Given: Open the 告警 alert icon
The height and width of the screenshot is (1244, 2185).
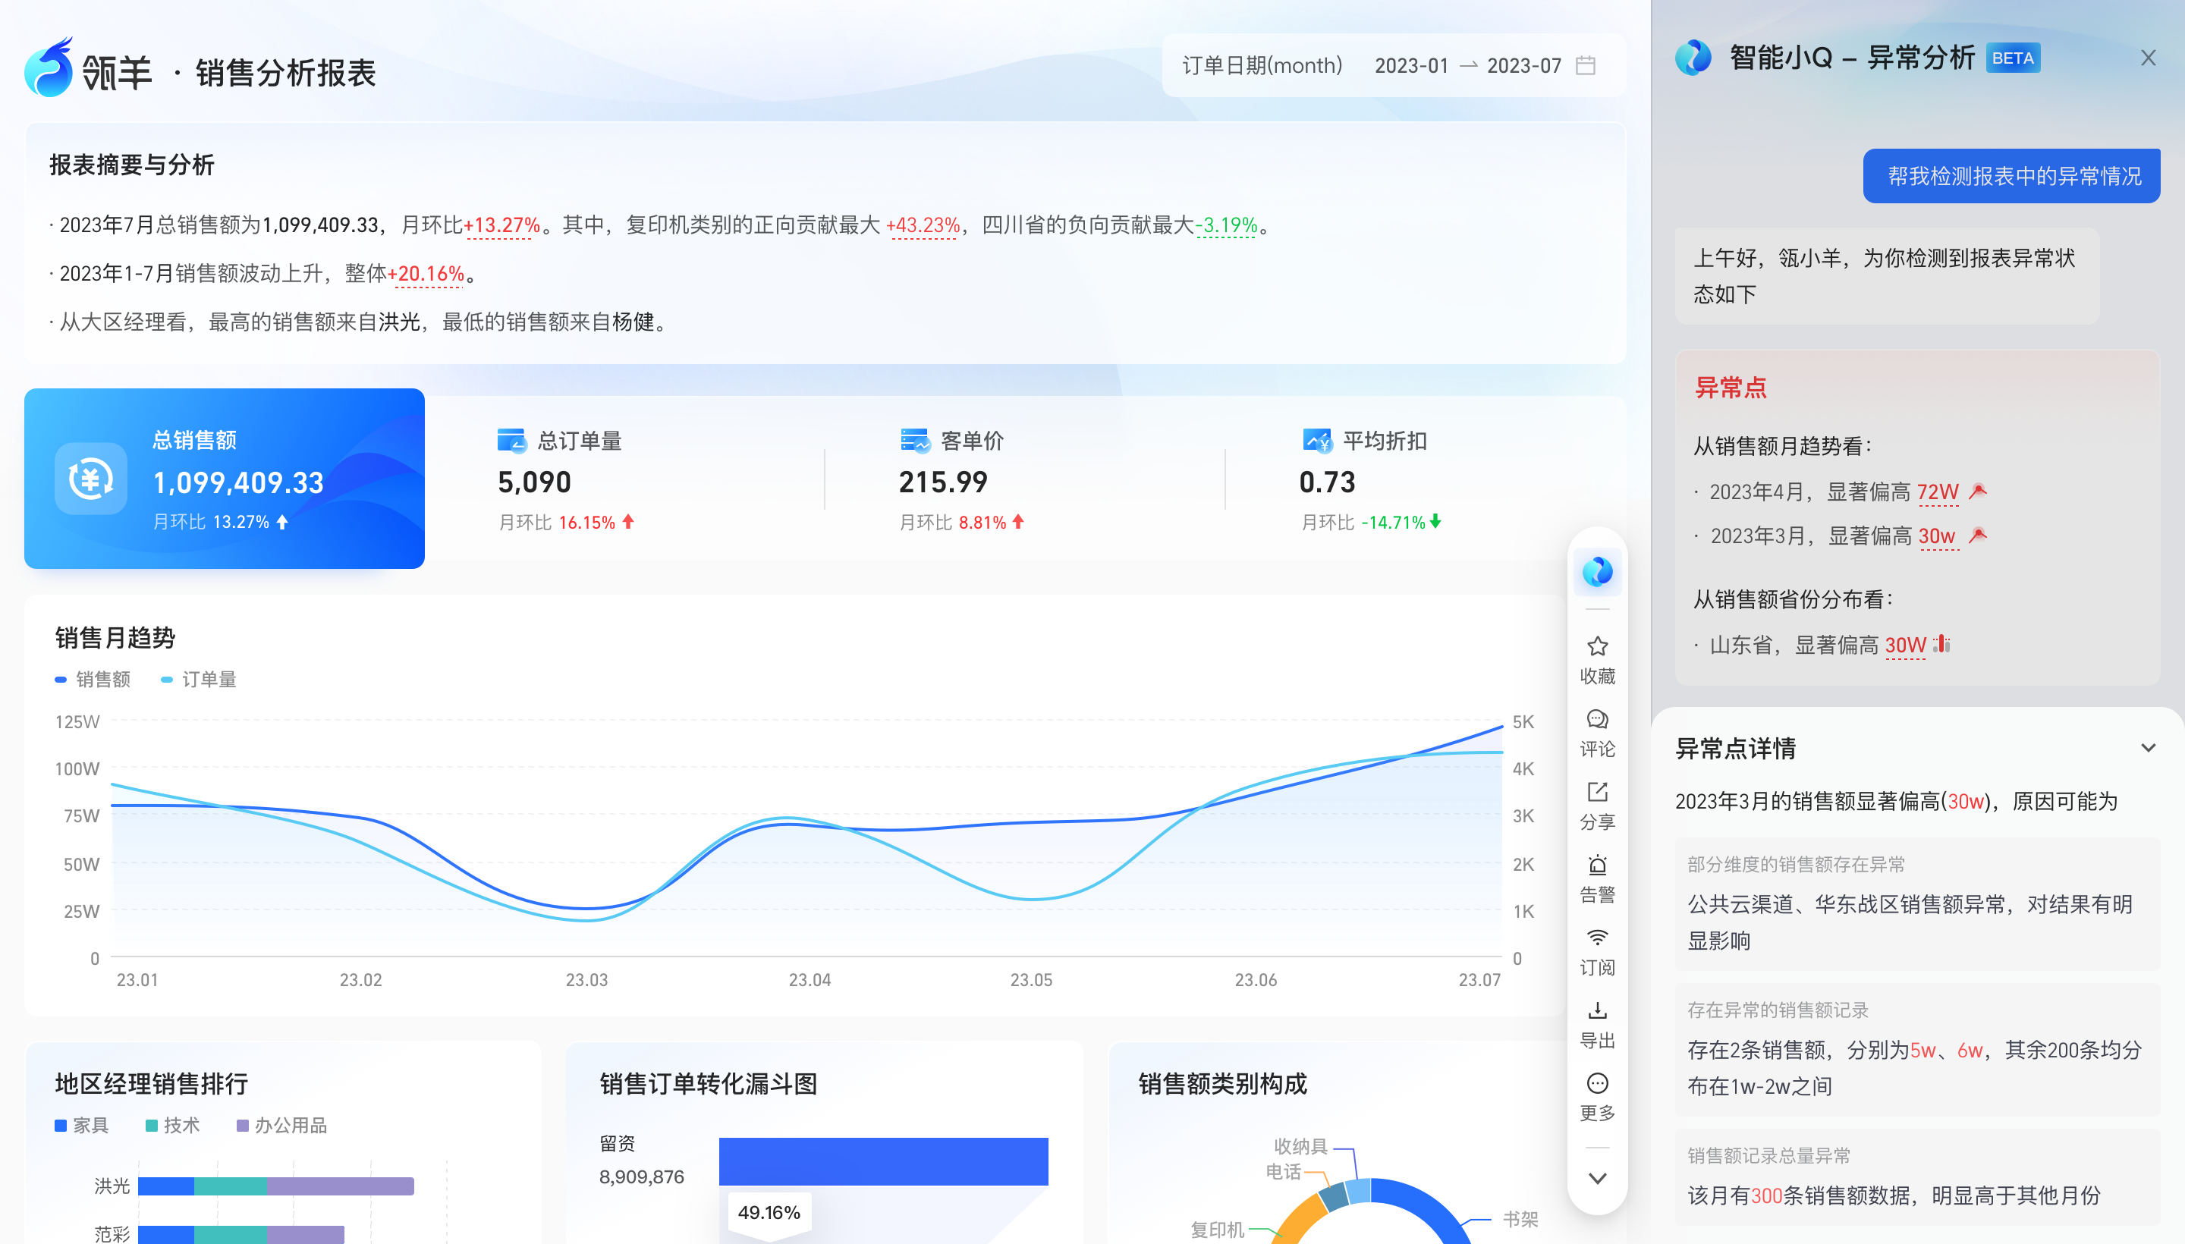Looking at the screenshot, I should 1597,865.
